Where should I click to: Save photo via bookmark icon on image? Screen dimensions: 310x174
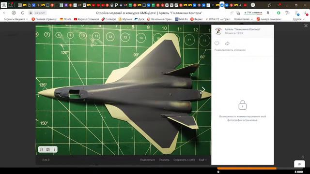pos(41,149)
